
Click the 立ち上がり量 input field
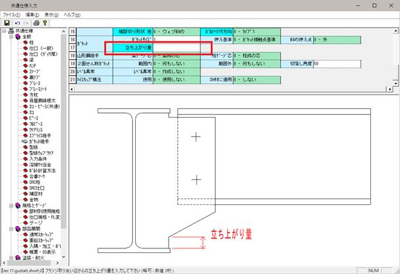click(x=177, y=47)
